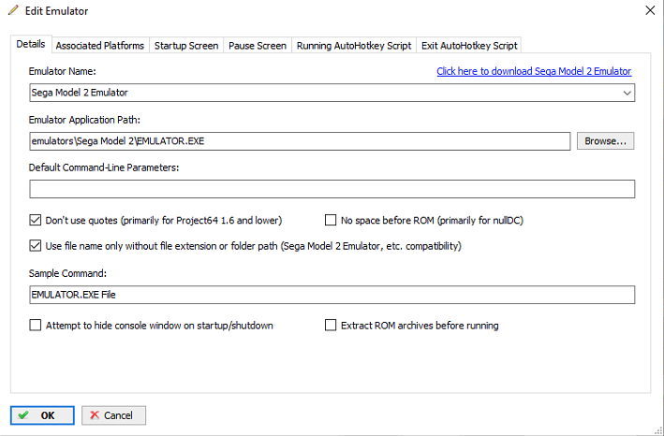
Task: Enable No space before ROM checkbox
Action: (331, 220)
